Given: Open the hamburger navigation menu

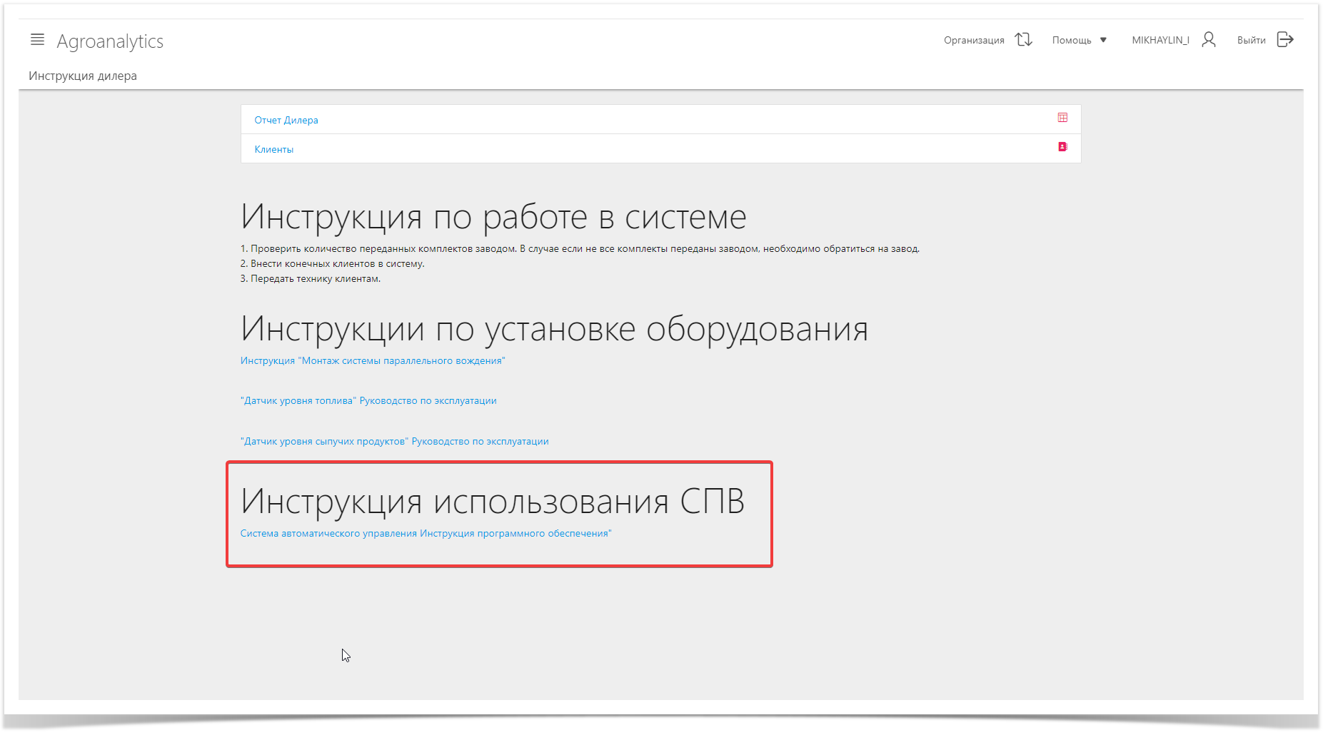Looking at the screenshot, I should coord(37,40).
